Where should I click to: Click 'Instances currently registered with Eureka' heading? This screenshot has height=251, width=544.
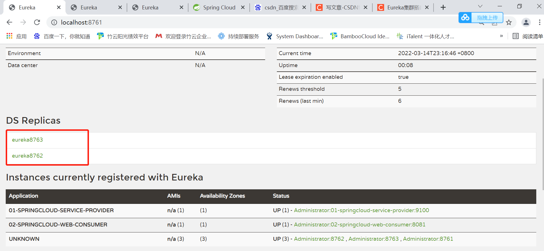pos(105,177)
